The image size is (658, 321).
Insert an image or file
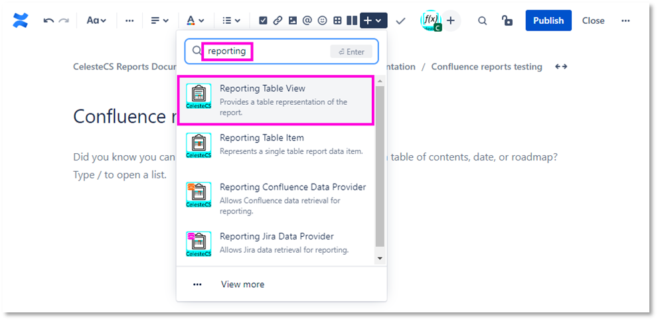point(293,21)
